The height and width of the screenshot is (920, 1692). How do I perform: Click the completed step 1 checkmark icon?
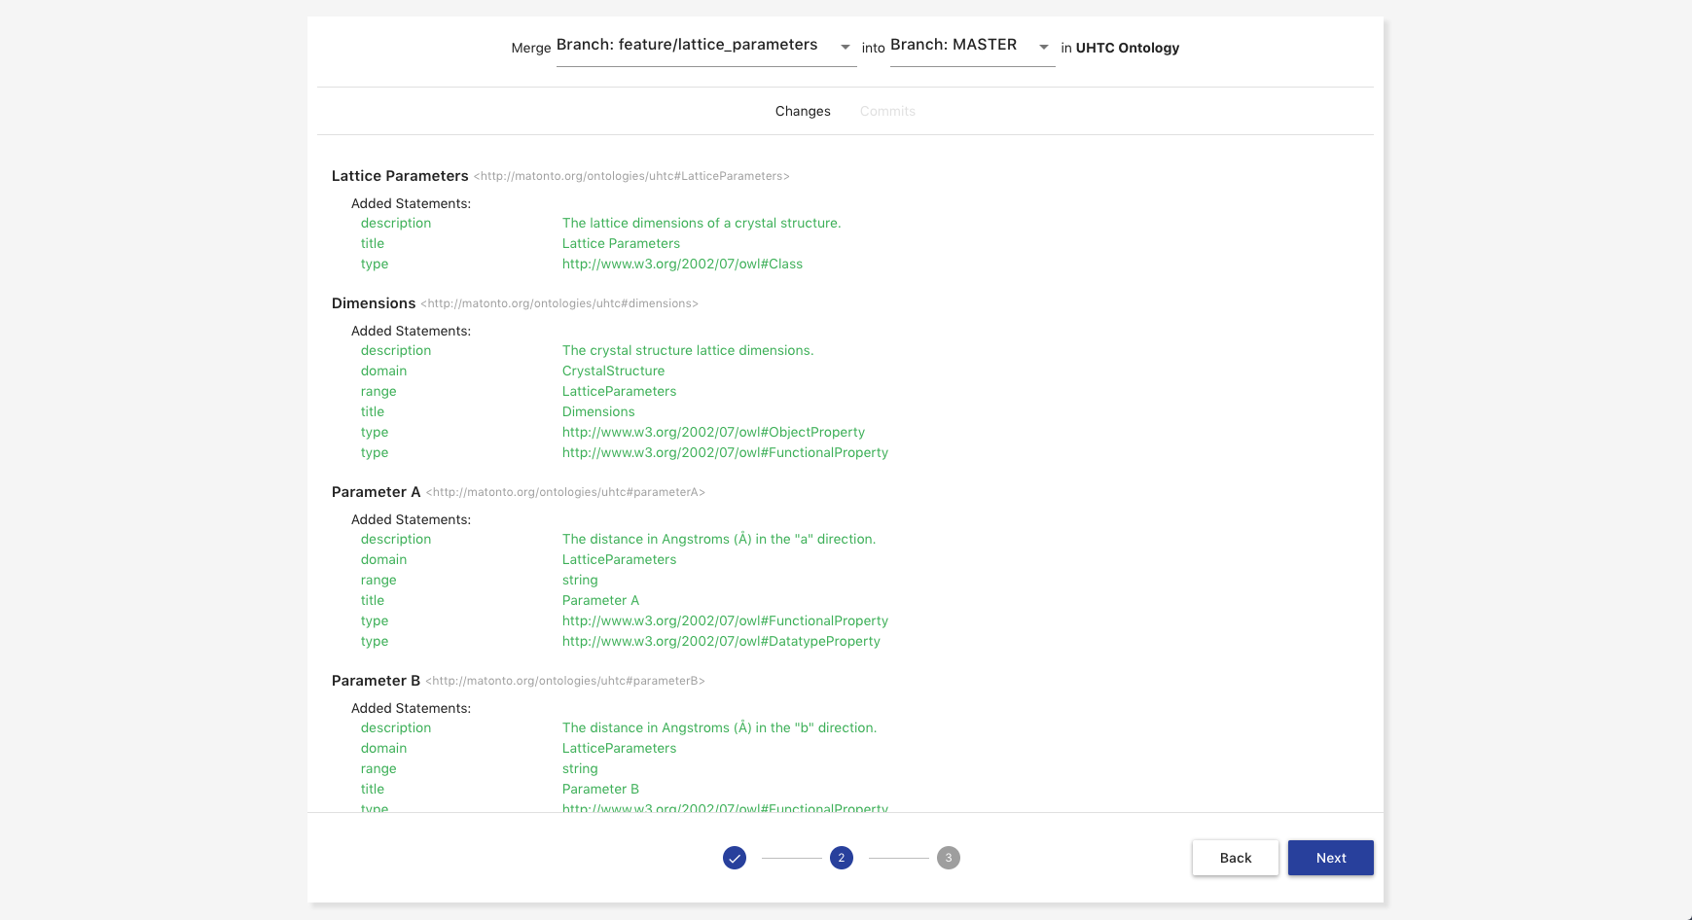735,858
